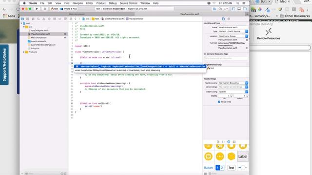Show the Quick Help inspector
Screen dimensions: 312x175
pos(229,19)
